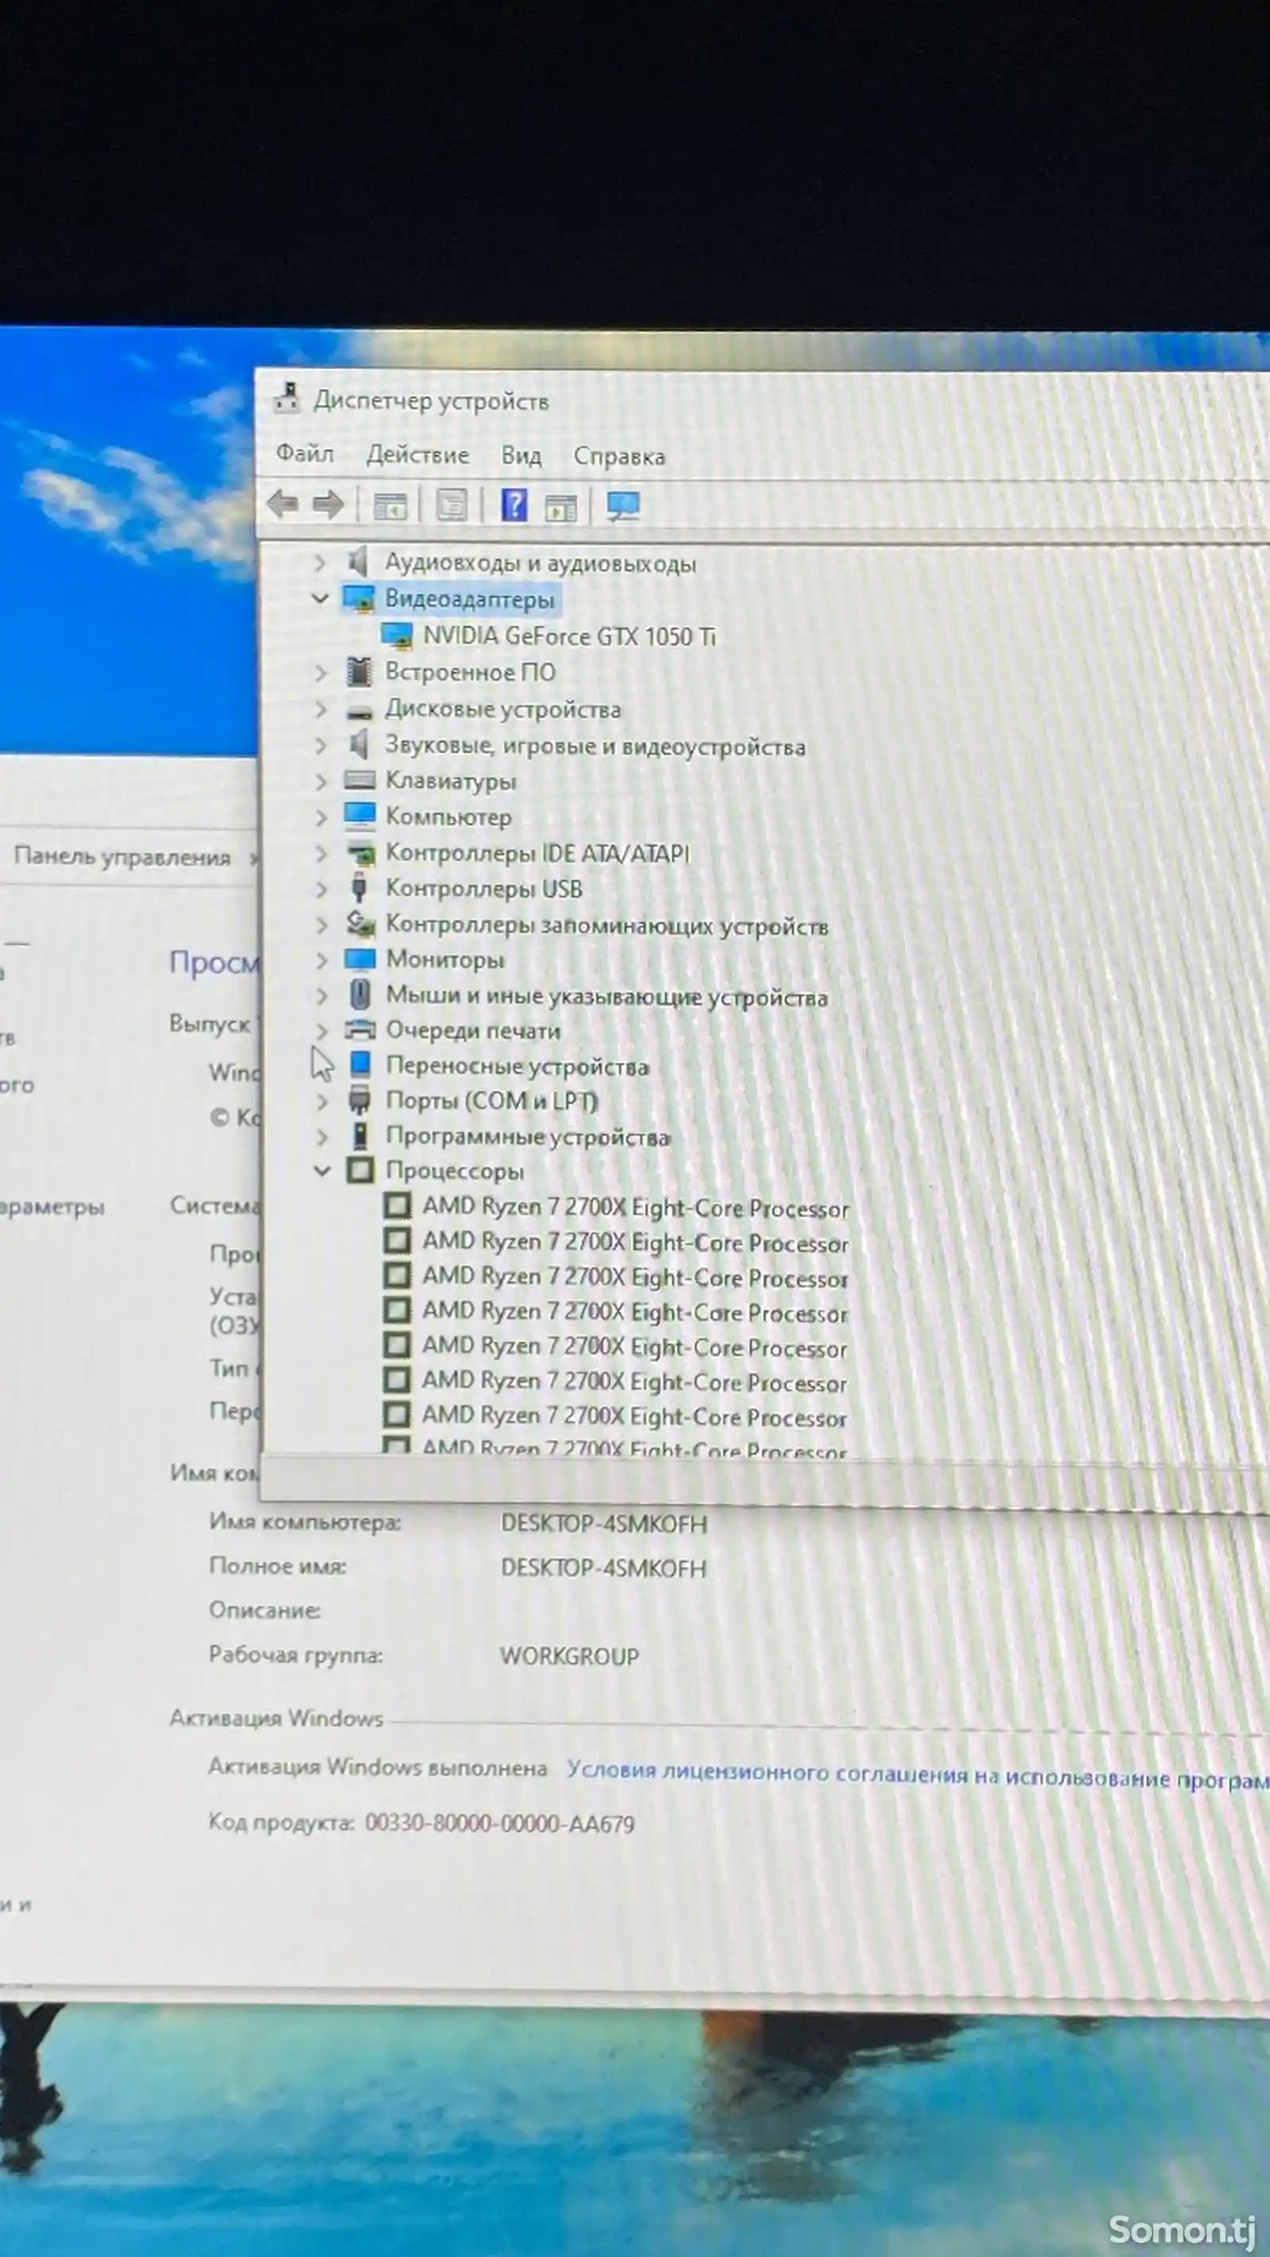
Task: Click the Контроллеры USB plug icon
Action: 359,887
